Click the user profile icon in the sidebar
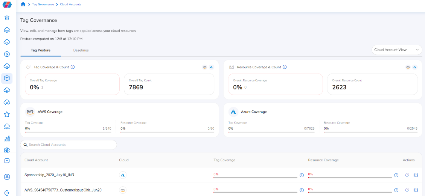This screenshot has width=425, height=196. 7,177
